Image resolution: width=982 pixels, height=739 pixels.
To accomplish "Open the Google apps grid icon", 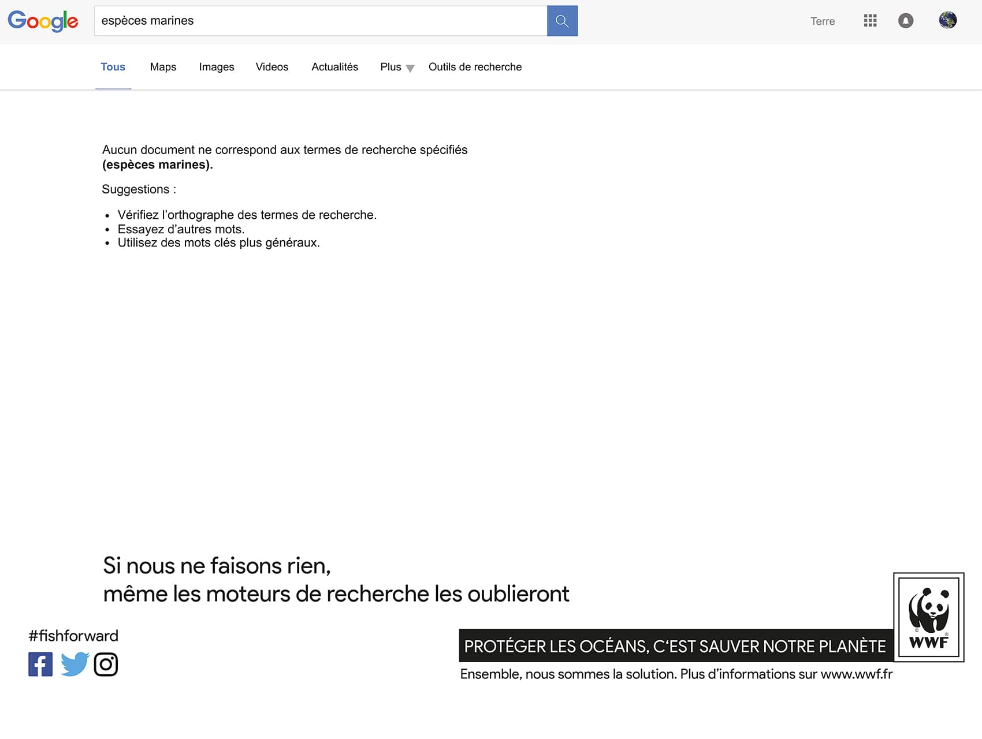I will (x=870, y=21).
